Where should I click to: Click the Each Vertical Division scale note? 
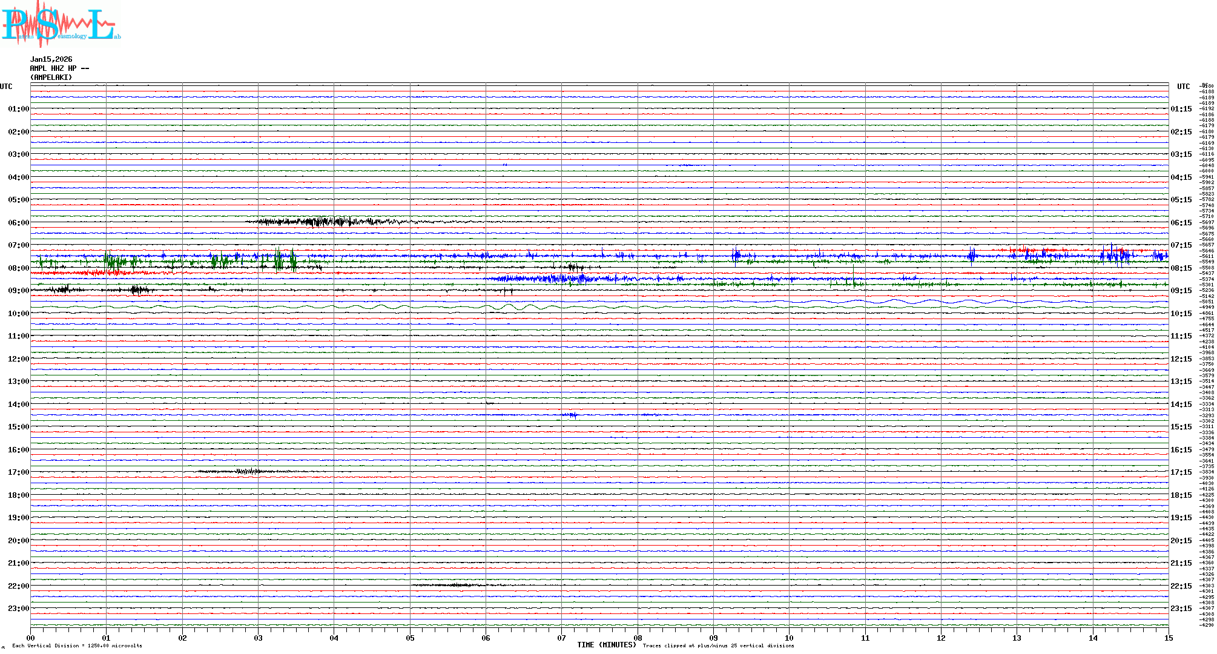(x=77, y=646)
